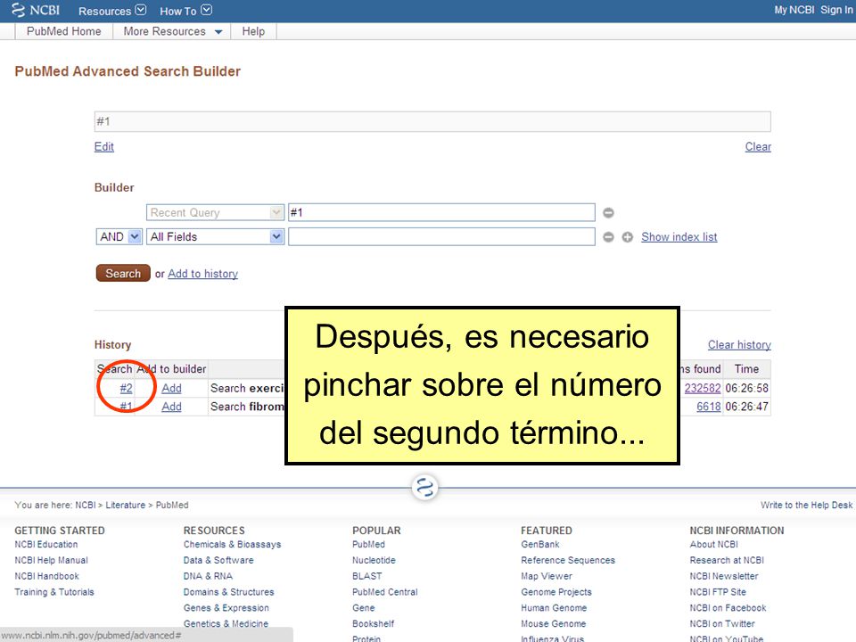Open Research at NCBI link
Screen dimensions: 856x642
pyautogui.click(x=727, y=560)
